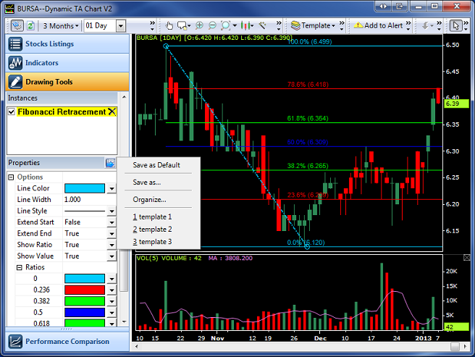This screenshot has width=475, height=357.
Task: Click the chart settings icon in toolbar
Action: [17, 25]
